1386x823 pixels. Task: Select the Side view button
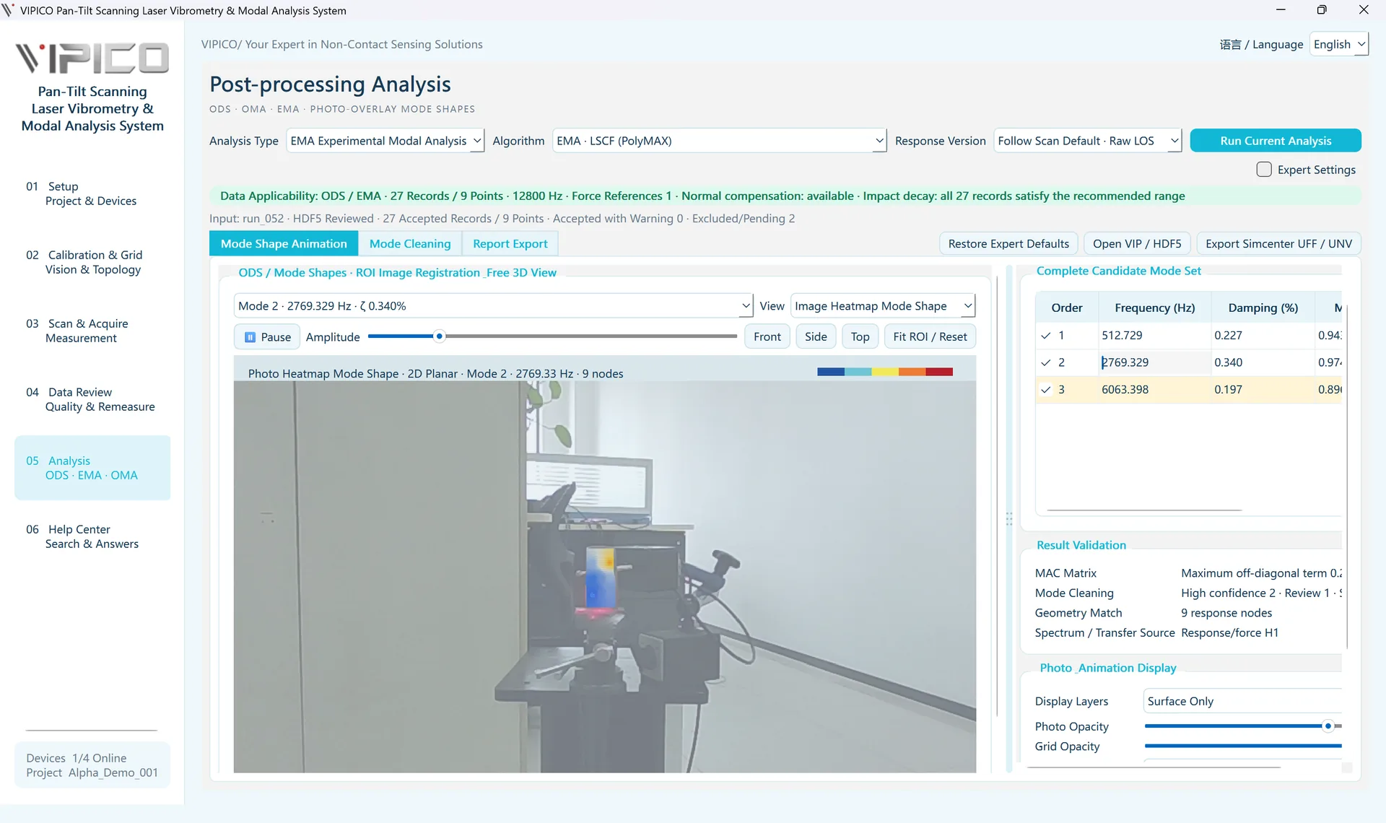point(816,337)
